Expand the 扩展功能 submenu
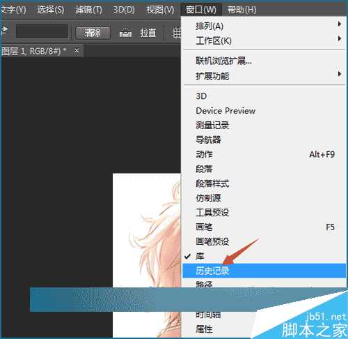The width and height of the screenshot is (348, 339). point(264,76)
